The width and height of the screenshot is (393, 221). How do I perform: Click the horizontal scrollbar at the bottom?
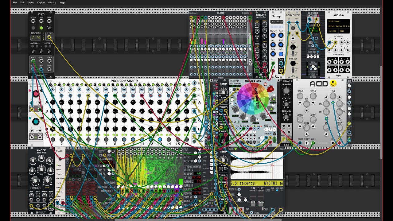tap(198, 219)
